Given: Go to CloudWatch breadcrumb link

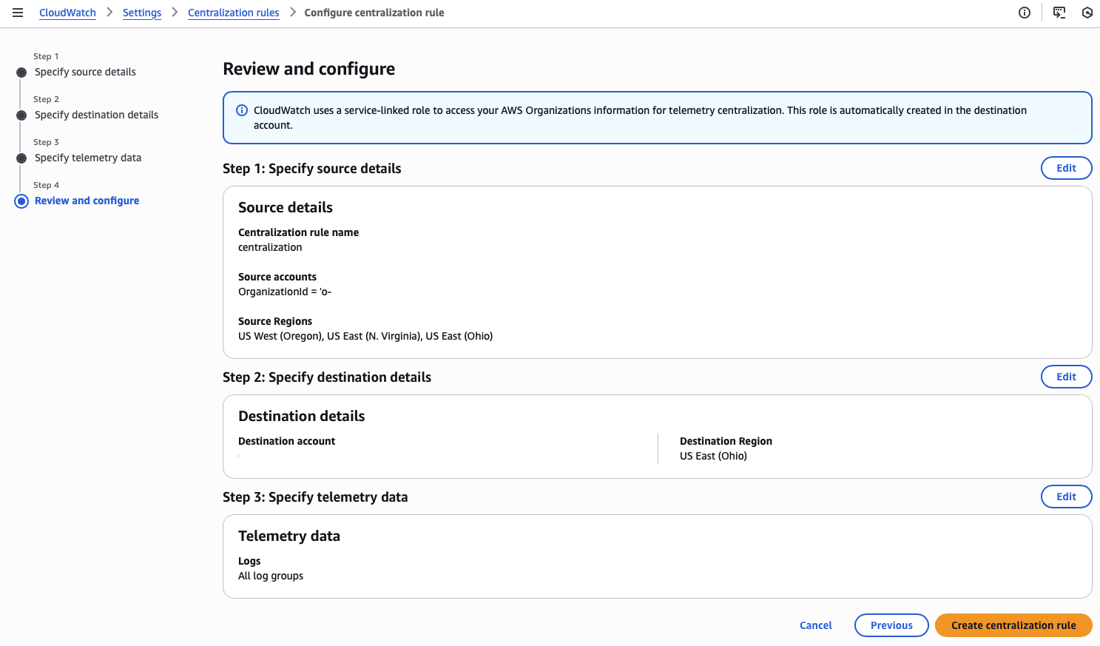Looking at the screenshot, I should [67, 13].
